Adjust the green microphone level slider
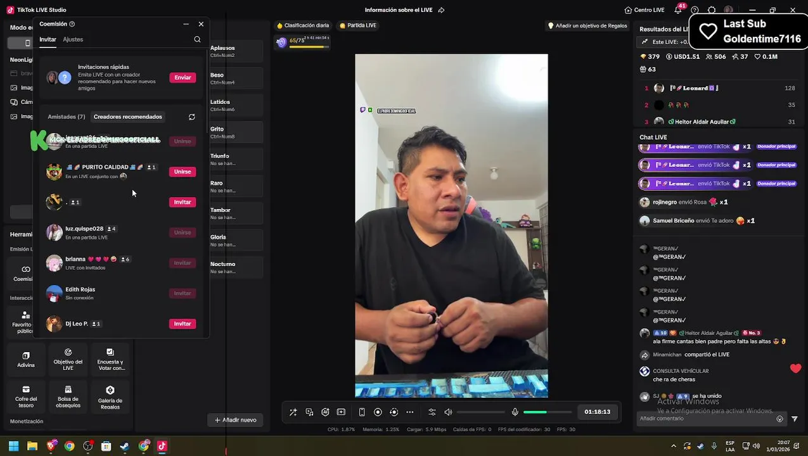Image resolution: width=808 pixels, height=456 pixels. coord(546,412)
